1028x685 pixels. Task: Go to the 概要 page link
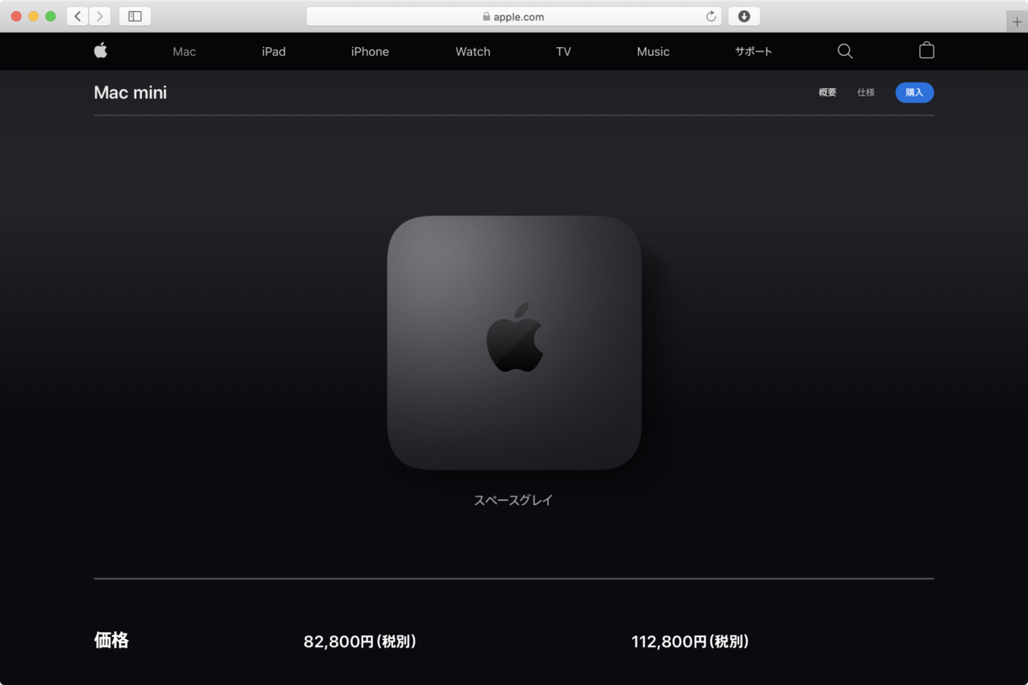pyautogui.click(x=828, y=92)
